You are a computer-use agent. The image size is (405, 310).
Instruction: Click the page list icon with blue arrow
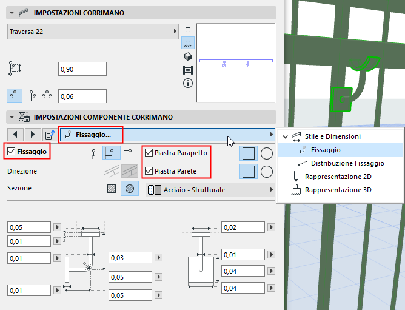[50, 135]
